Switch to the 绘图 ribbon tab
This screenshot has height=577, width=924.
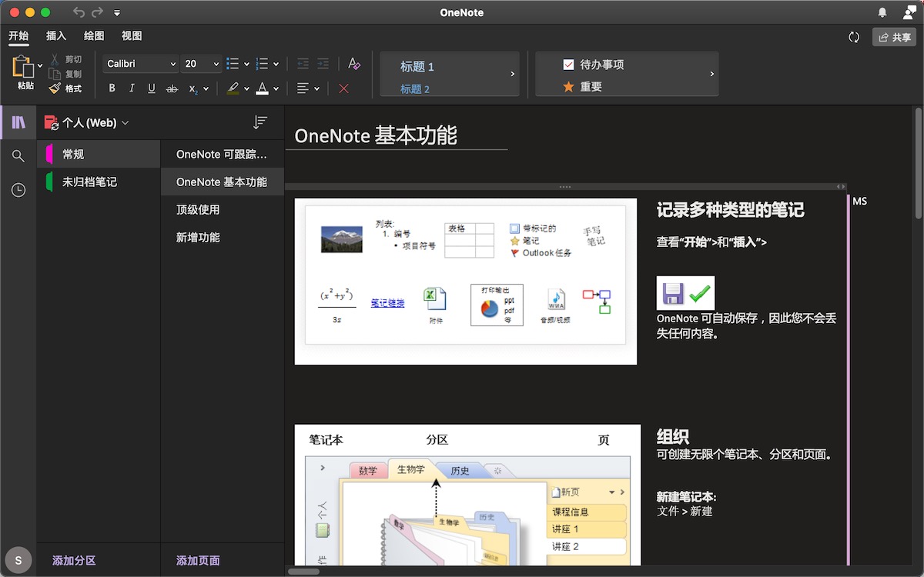94,35
